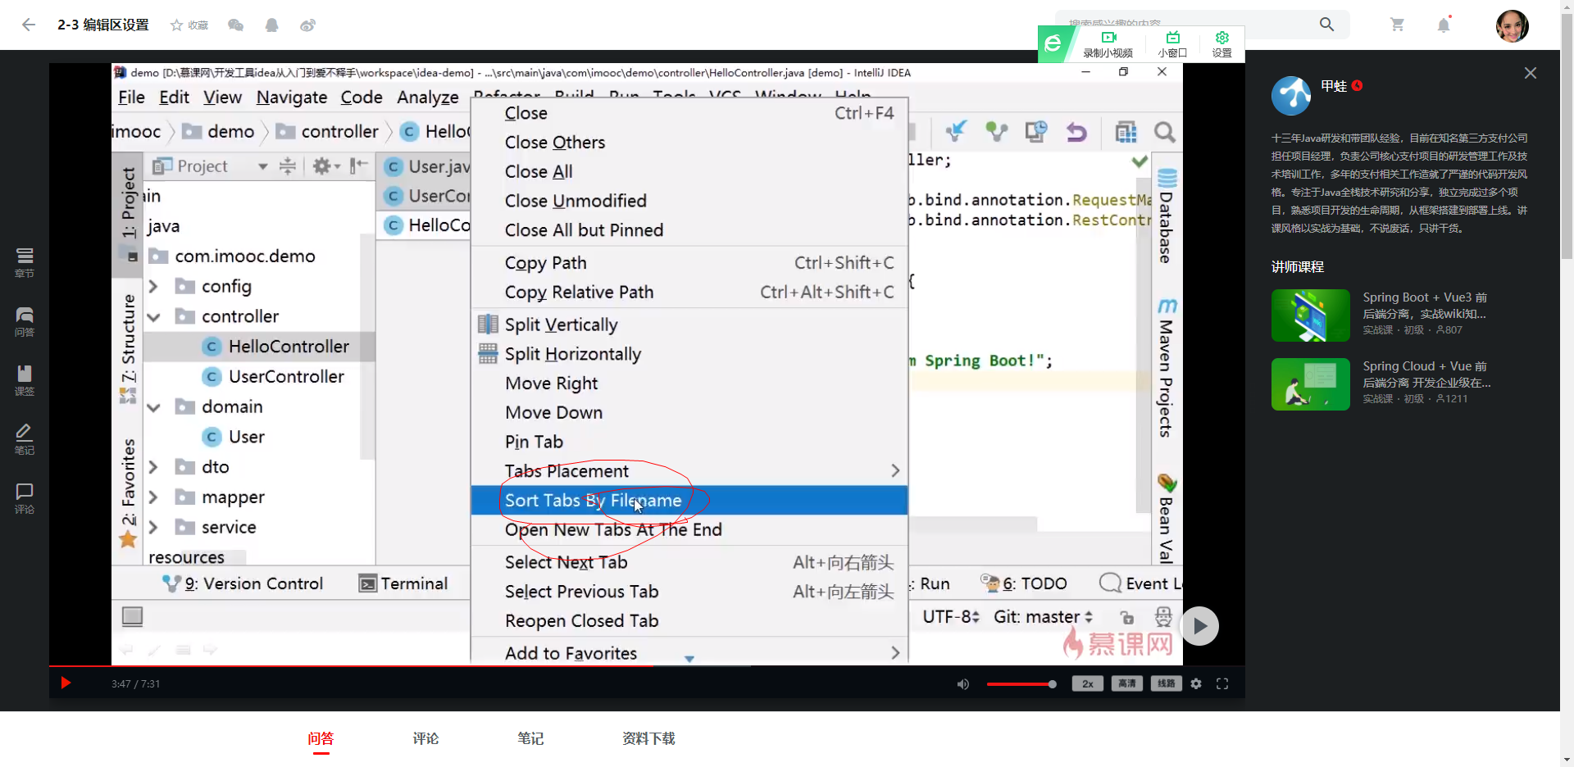Open the Navigate menu in IDEA
This screenshot has height=767, width=1574.
(x=292, y=97)
